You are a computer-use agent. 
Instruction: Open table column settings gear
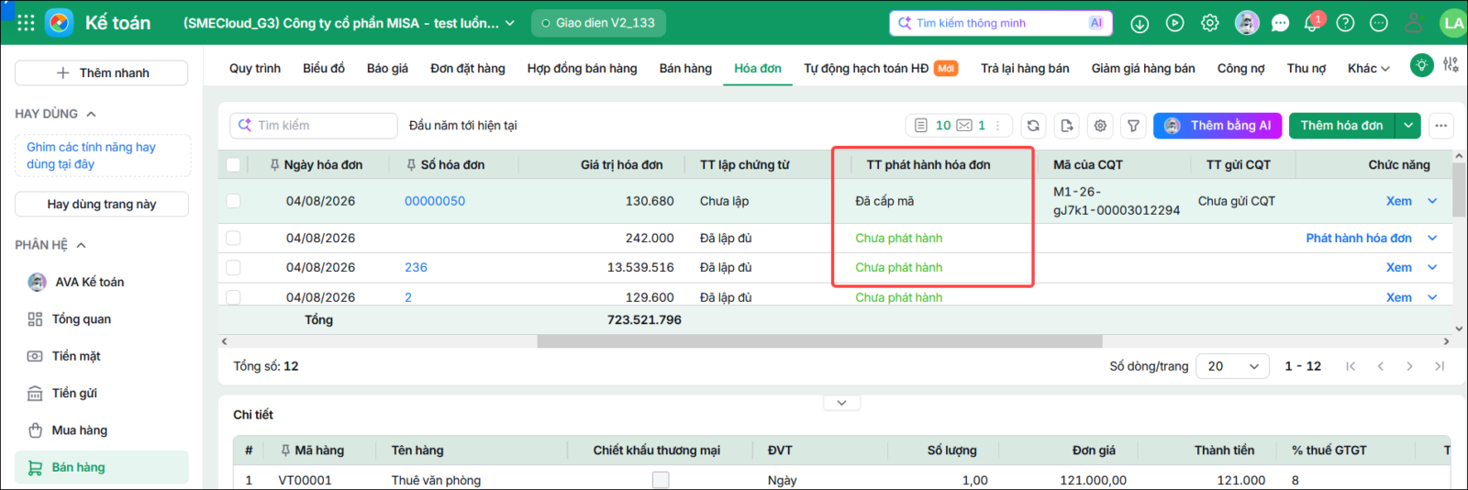pyautogui.click(x=1100, y=126)
